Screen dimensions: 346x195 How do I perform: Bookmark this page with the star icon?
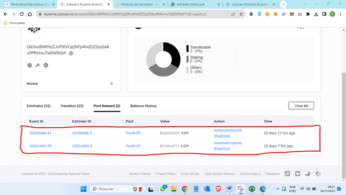[241, 14]
